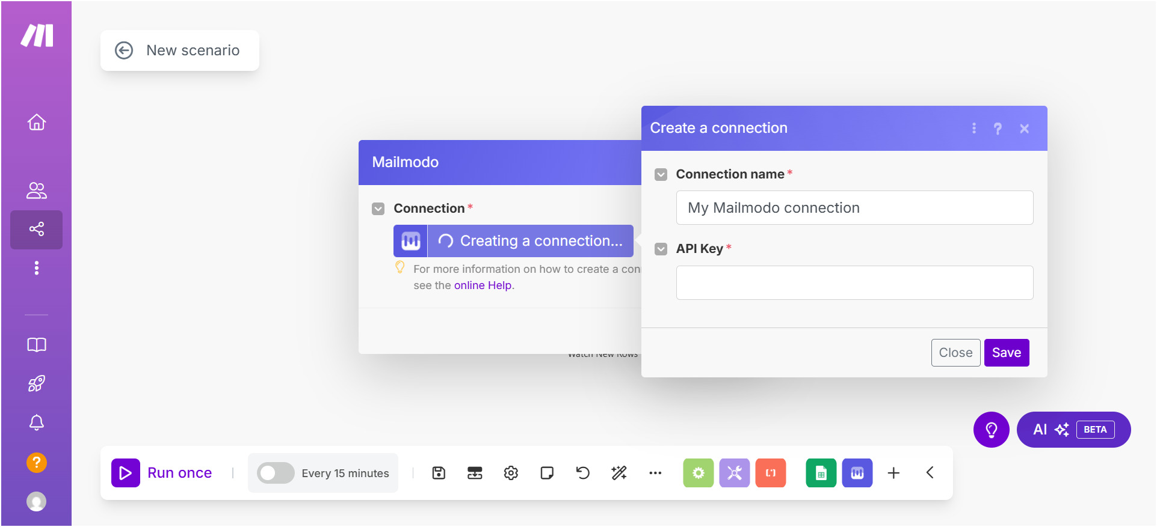Open the Create a connection dialog's three-dot options

[973, 128]
